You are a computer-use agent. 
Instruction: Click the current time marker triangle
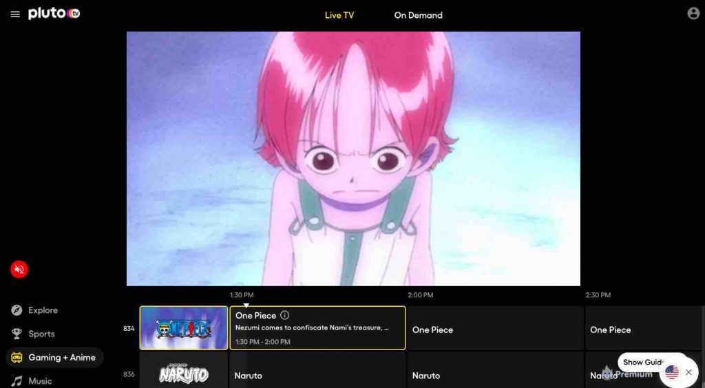[x=246, y=305]
